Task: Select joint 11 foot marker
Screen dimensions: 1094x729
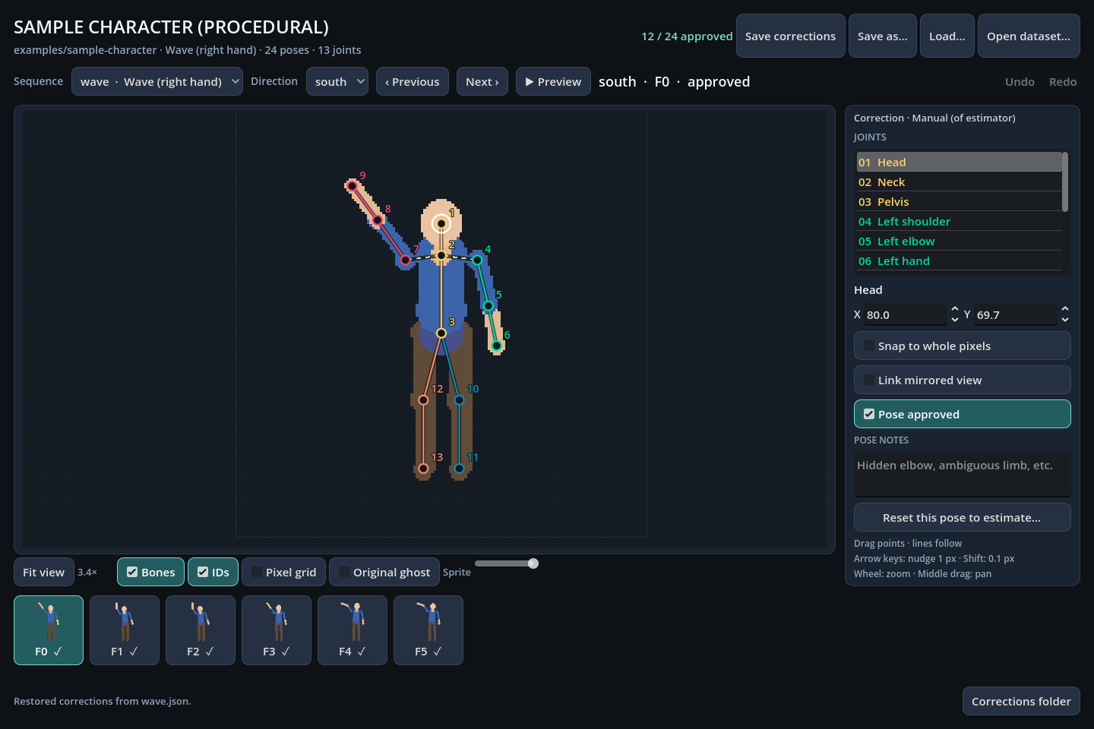Action: [x=459, y=469]
